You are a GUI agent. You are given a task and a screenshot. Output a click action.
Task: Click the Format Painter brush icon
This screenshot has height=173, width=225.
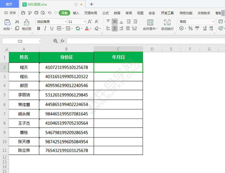[26, 22]
